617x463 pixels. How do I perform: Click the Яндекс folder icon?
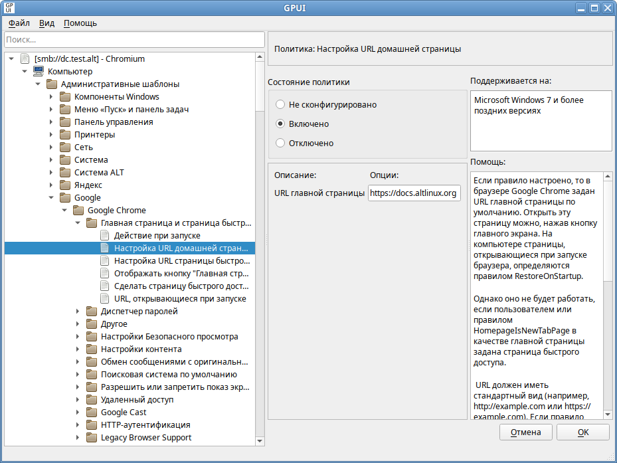(x=65, y=185)
